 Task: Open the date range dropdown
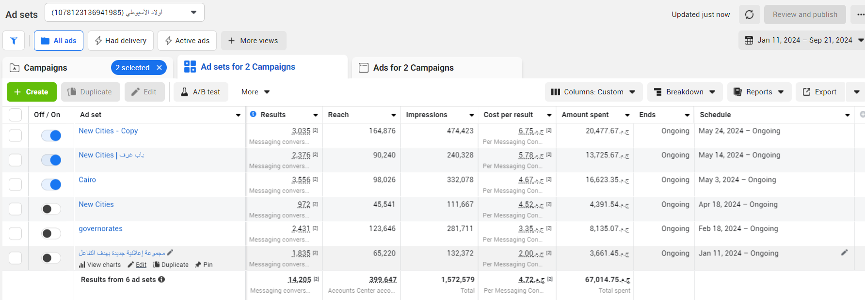802,40
